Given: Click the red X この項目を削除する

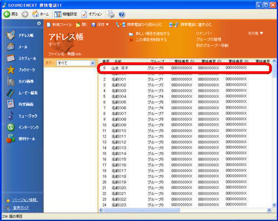Looking at the screenshot, I should [x=131, y=40].
